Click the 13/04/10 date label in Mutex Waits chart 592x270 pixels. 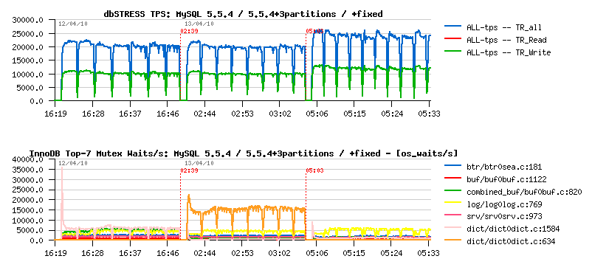tap(199, 163)
